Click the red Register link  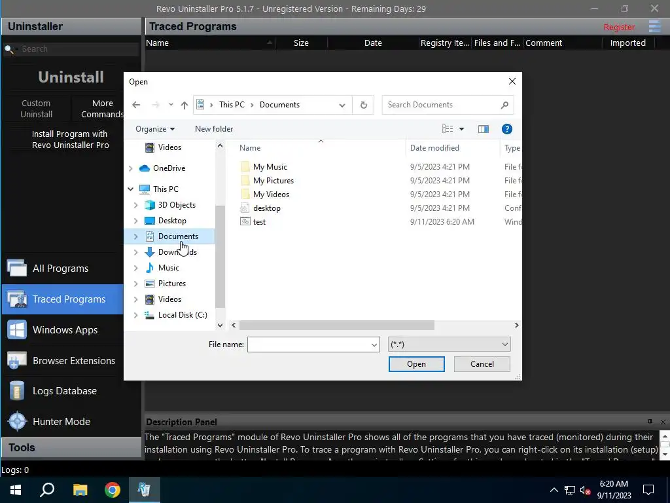[619, 27]
